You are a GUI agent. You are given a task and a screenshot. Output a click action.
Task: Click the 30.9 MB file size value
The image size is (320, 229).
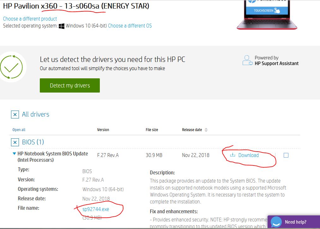[154, 155]
